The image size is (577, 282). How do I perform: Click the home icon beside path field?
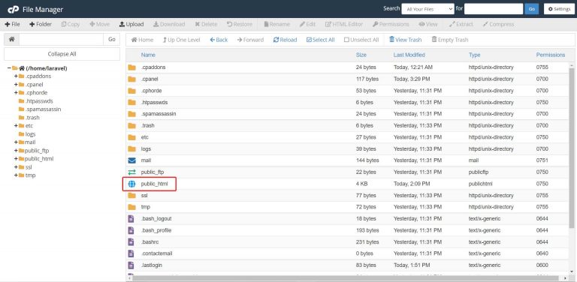(x=12, y=39)
